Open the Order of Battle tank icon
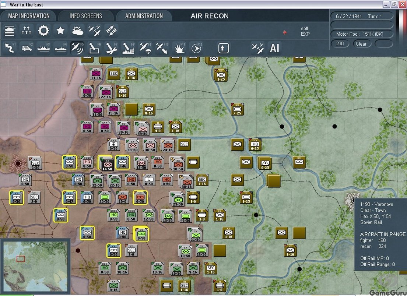The height and width of the screenshot is (296, 407). pyautogui.click(x=10, y=31)
